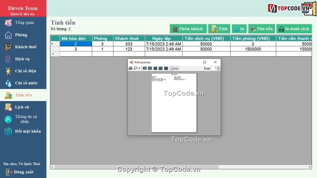This screenshot has width=317, height=178.
Task: Click the Lịch sử sidebar label
Action: coord(22,107)
